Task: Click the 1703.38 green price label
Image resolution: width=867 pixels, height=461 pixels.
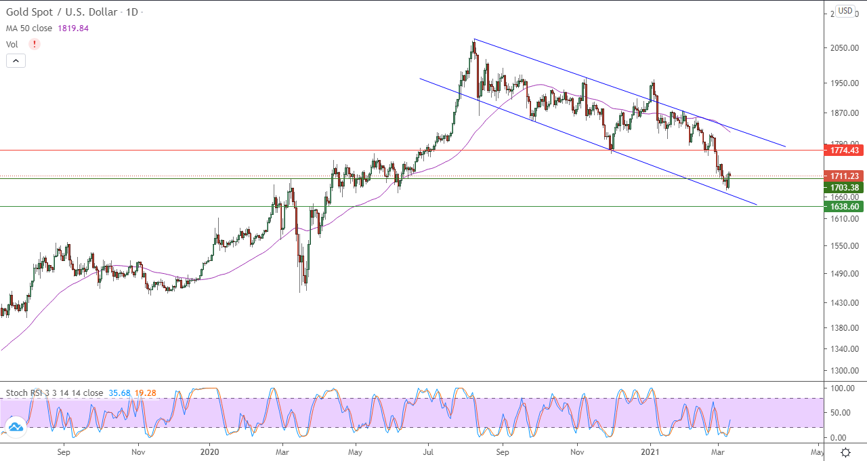Action: (x=843, y=187)
